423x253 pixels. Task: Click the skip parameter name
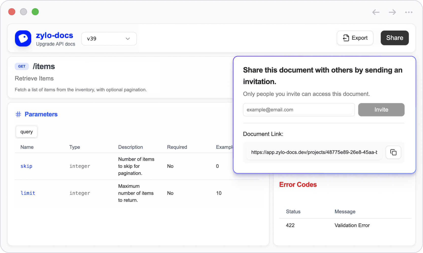click(x=26, y=166)
